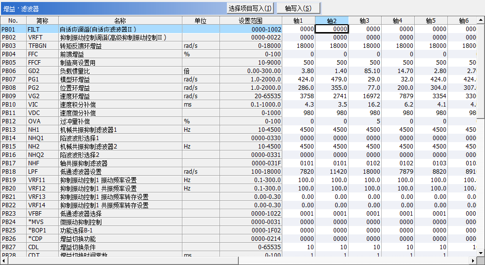Image resolution: width=485 pixels, height=265 pixels.
Task: Select the PB12 过冲里补偿 value 5 under 轴3
Action: click(365, 121)
